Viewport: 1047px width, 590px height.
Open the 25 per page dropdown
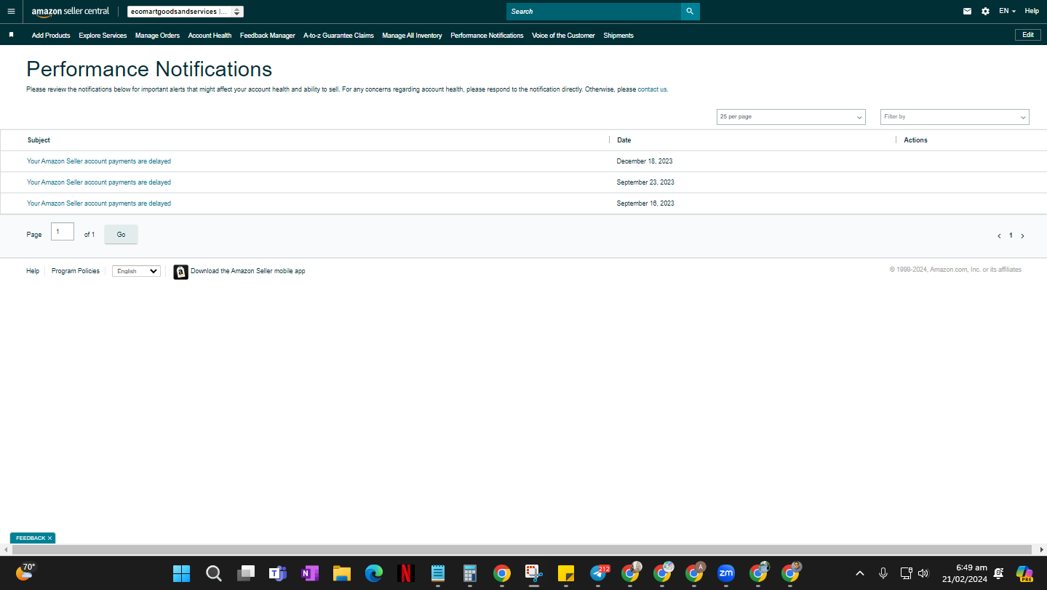(x=791, y=117)
